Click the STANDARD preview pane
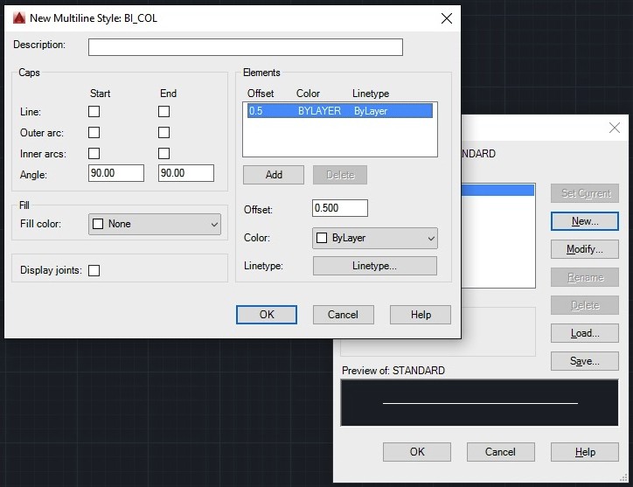This screenshot has height=487, width=633. point(480,403)
